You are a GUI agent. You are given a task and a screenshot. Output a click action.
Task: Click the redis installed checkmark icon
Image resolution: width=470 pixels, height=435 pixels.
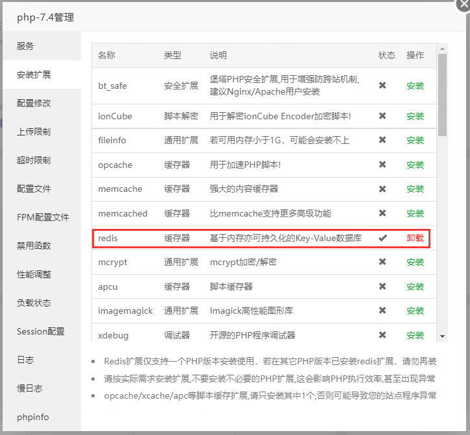coord(382,238)
